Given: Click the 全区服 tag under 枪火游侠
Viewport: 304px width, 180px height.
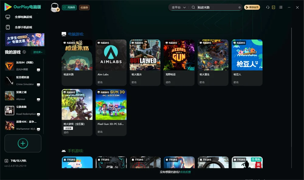Looking at the screenshot, I should [68, 128].
